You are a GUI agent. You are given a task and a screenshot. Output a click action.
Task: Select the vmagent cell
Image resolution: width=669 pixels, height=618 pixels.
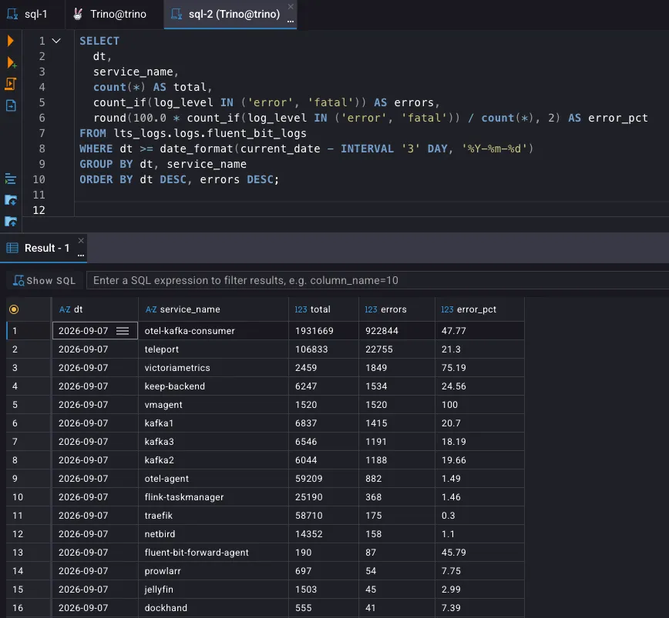point(213,405)
